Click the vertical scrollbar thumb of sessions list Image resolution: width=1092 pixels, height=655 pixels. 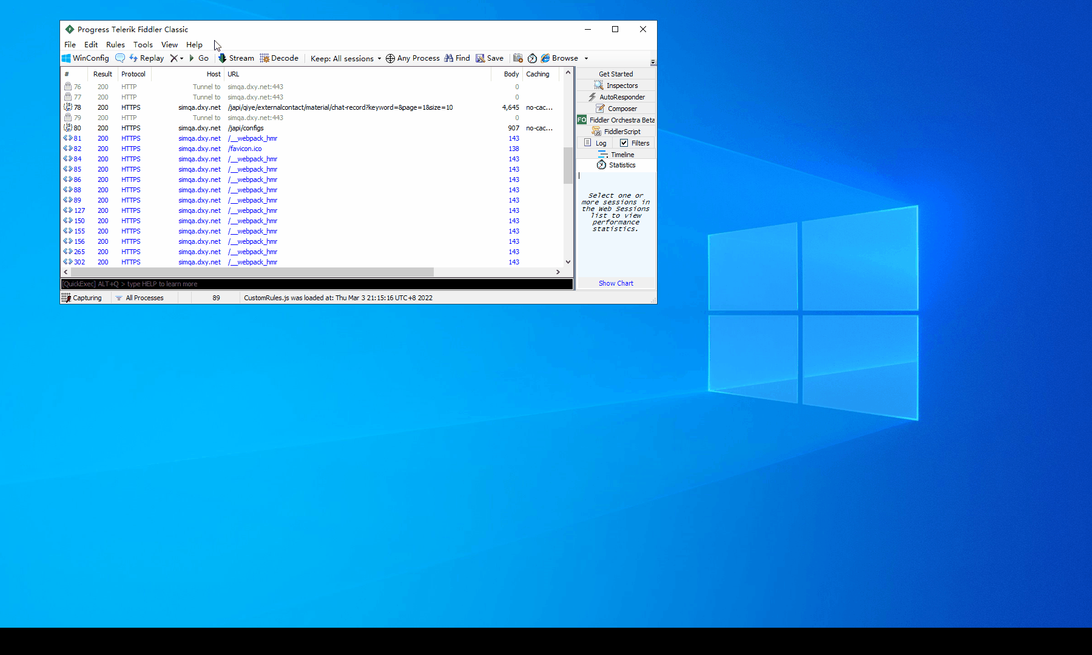coord(568,165)
